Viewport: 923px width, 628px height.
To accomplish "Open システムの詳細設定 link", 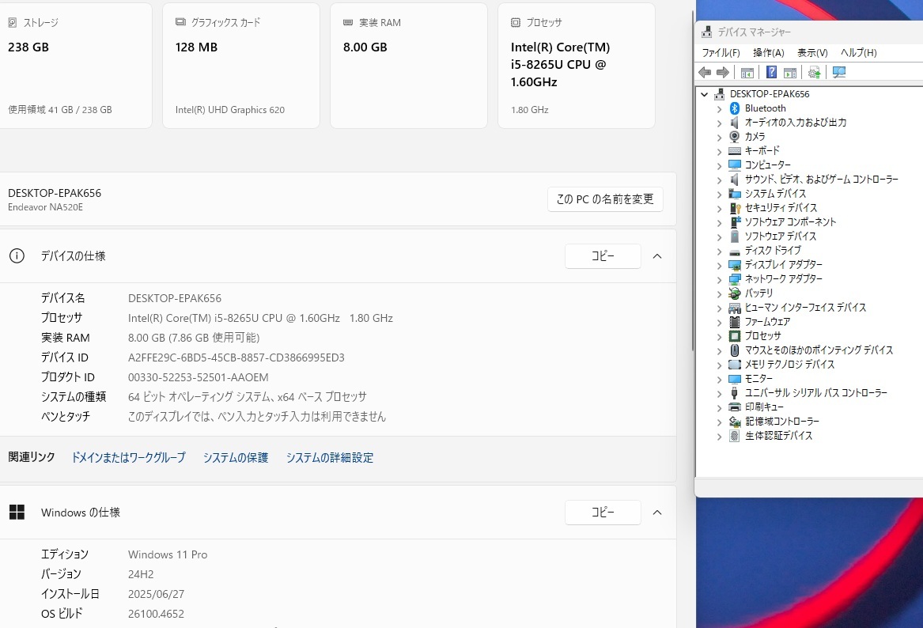I will tap(330, 457).
